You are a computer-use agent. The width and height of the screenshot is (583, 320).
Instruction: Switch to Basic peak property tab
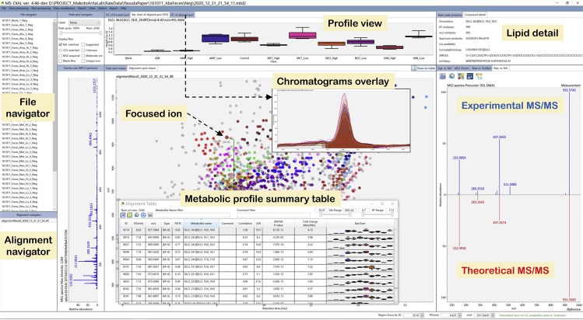tap(450, 15)
